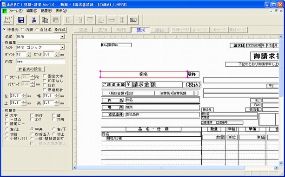Enable the 固定文字 checkbox
The height and width of the screenshot is (177, 285).
[x=45, y=76]
